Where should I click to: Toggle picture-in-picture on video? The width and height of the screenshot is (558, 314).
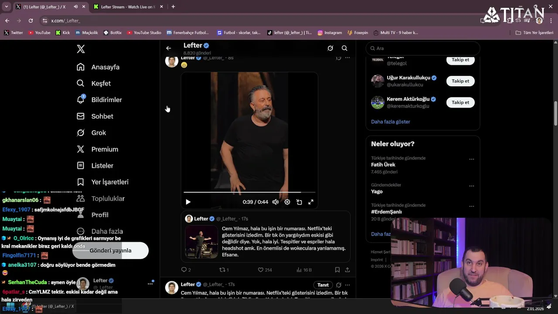point(299,202)
